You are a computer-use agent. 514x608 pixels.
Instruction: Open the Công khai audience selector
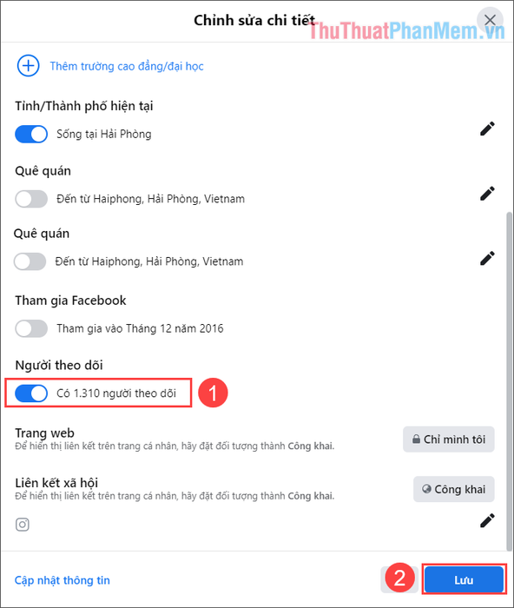(453, 489)
